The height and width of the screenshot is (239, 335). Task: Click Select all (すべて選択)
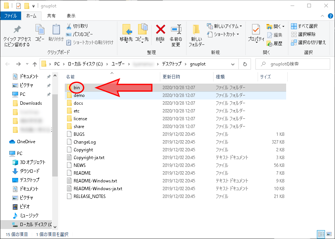click(304, 26)
